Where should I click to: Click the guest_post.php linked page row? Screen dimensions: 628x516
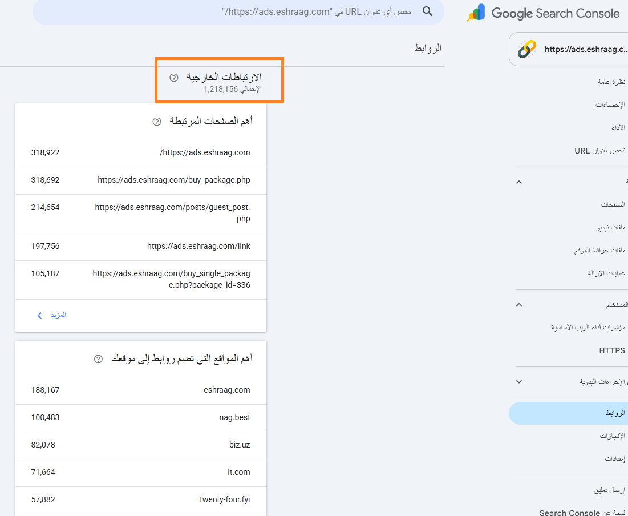(141, 213)
